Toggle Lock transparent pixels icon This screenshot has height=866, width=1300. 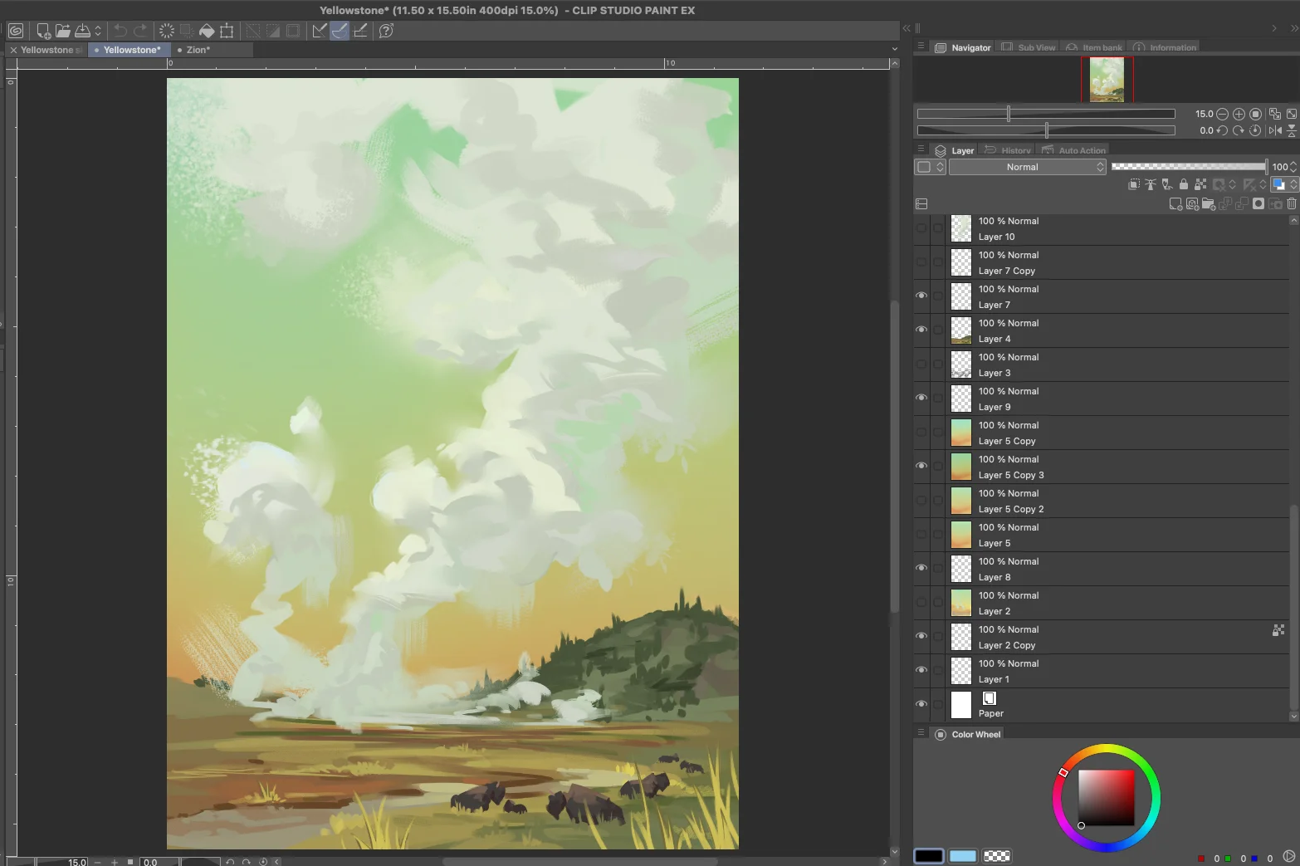pos(1200,184)
